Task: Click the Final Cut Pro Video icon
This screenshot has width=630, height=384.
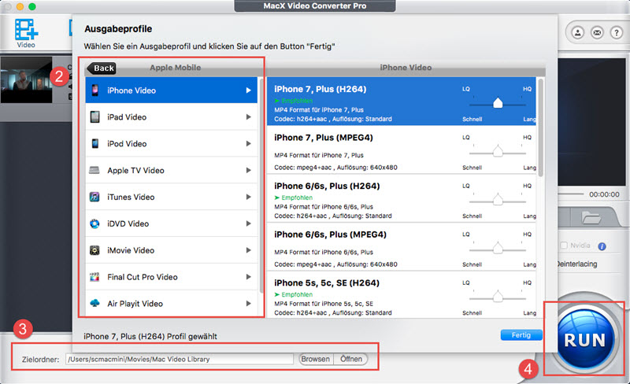Action: pyautogui.click(x=94, y=277)
